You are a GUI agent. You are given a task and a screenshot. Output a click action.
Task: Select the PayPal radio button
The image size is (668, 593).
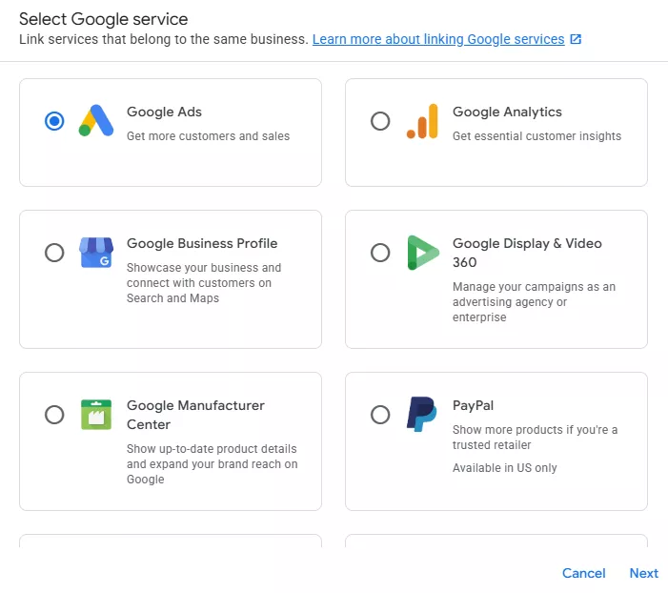[x=380, y=415]
